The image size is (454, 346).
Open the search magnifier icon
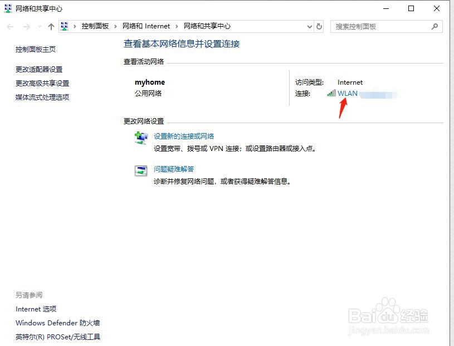(433, 26)
